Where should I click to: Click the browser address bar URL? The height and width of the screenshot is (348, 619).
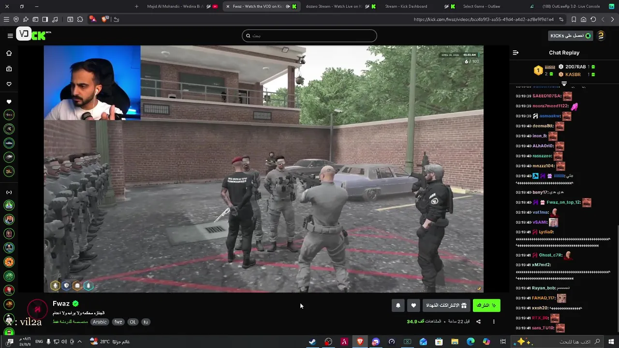point(484,19)
